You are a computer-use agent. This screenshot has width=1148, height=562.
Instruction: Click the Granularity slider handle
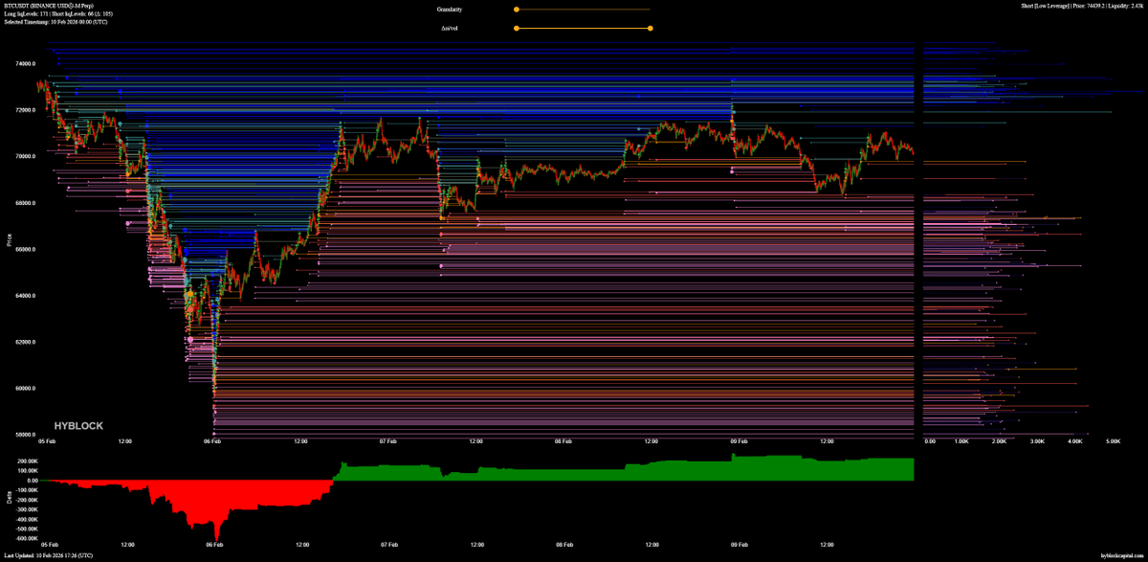(x=517, y=9)
